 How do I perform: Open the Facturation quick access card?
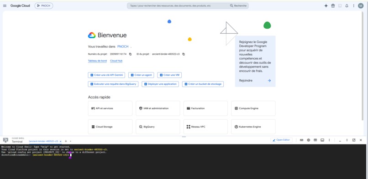tap(205, 108)
